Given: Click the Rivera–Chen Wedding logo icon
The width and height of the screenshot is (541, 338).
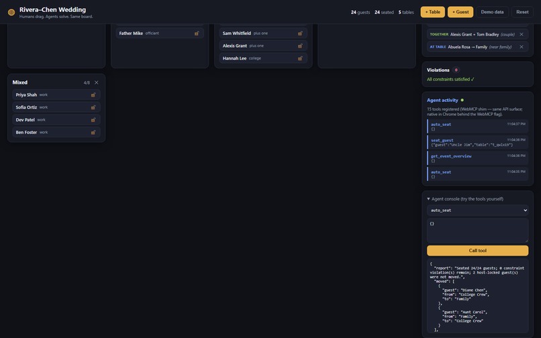Looking at the screenshot, I should click(11, 13).
